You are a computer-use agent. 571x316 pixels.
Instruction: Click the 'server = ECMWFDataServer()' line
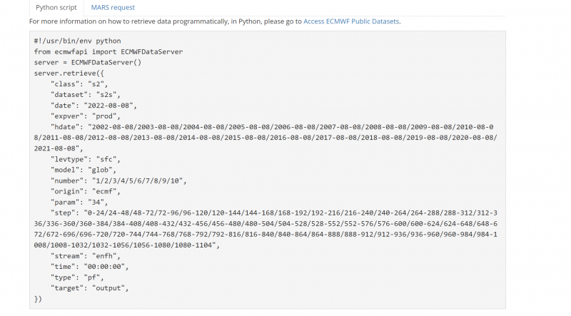88,62
